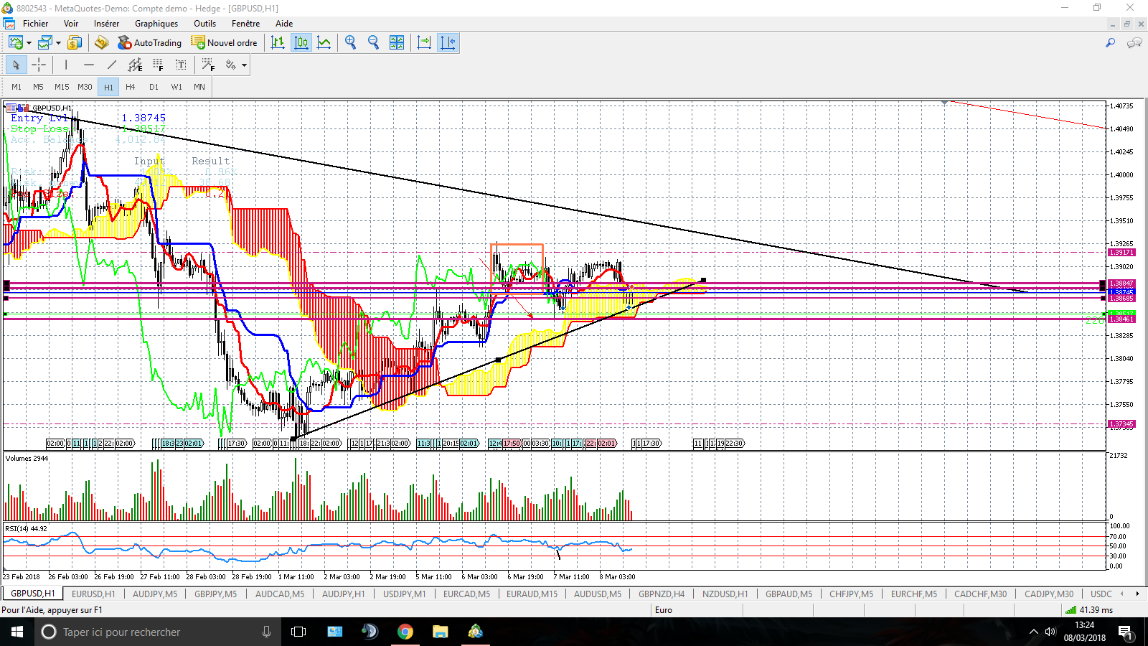The width and height of the screenshot is (1148, 646).
Task: Open the Windows notification center
Action: pos(1125,632)
